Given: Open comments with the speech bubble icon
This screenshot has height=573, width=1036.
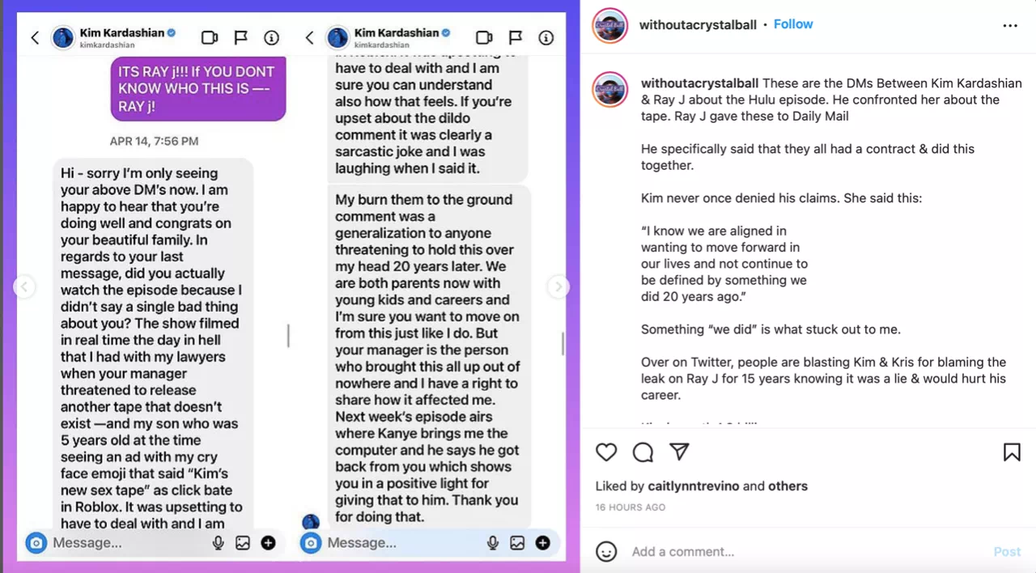Looking at the screenshot, I should (643, 452).
